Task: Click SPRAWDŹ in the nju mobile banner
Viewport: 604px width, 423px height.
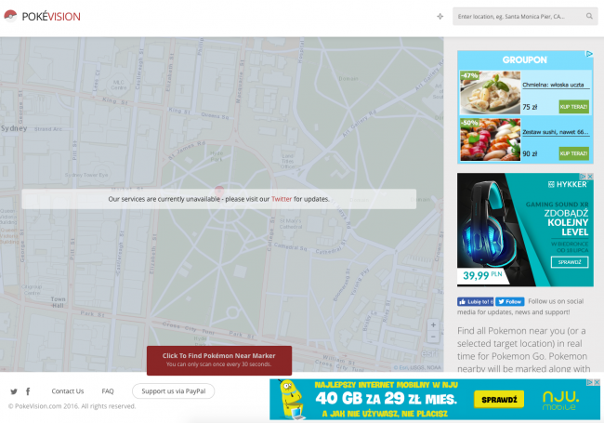Action: tap(499, 400)
